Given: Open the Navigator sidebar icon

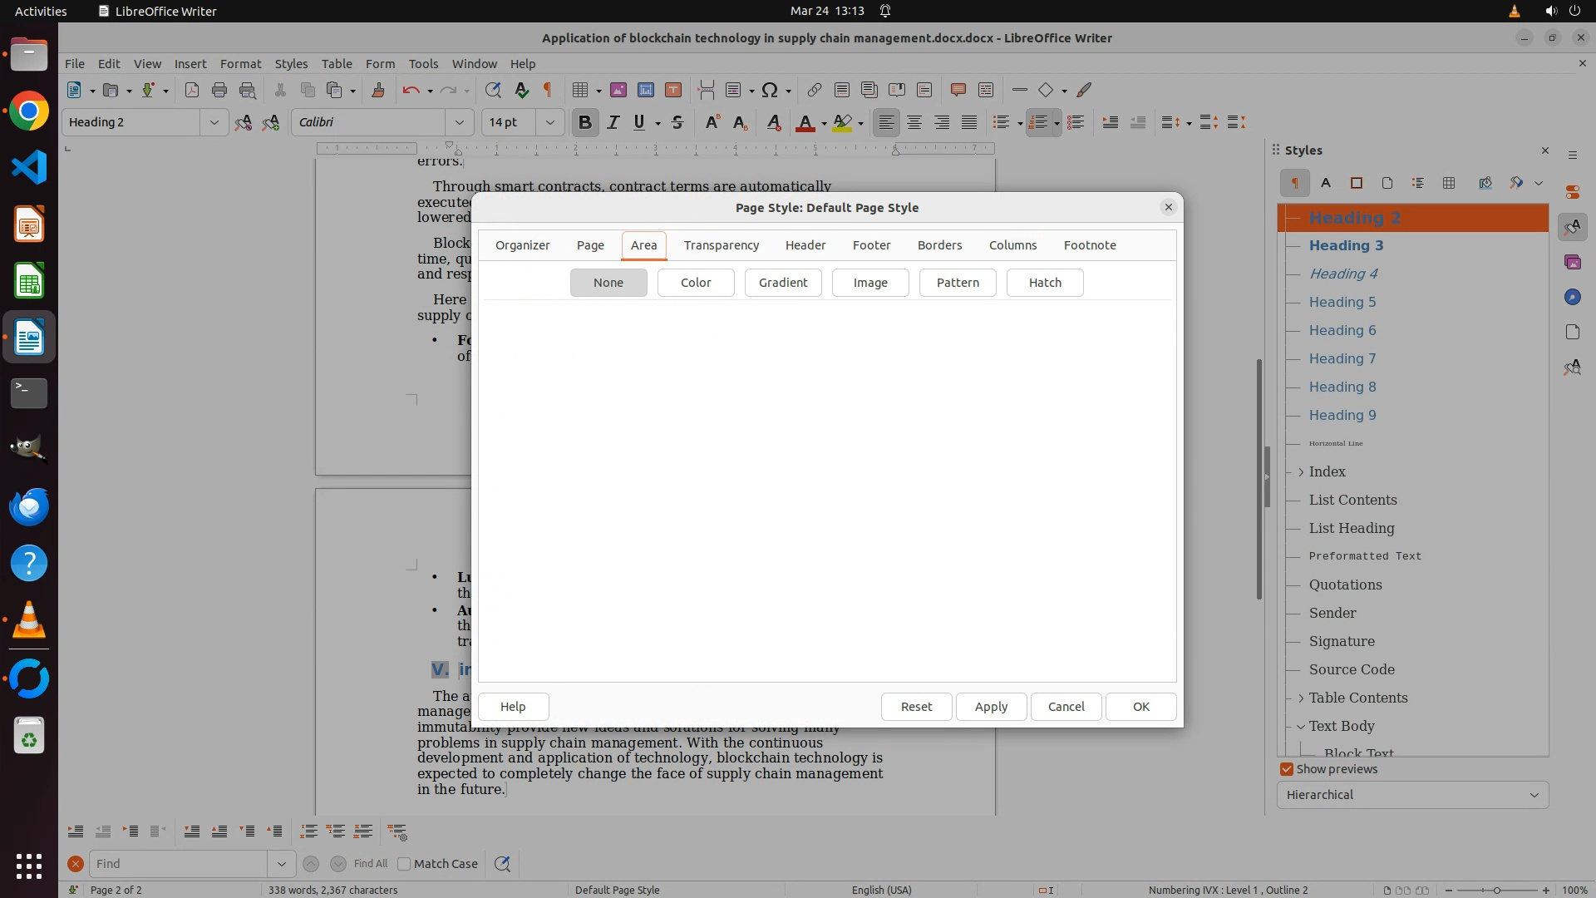Looking at the screenshot, I should point(1572,297).
